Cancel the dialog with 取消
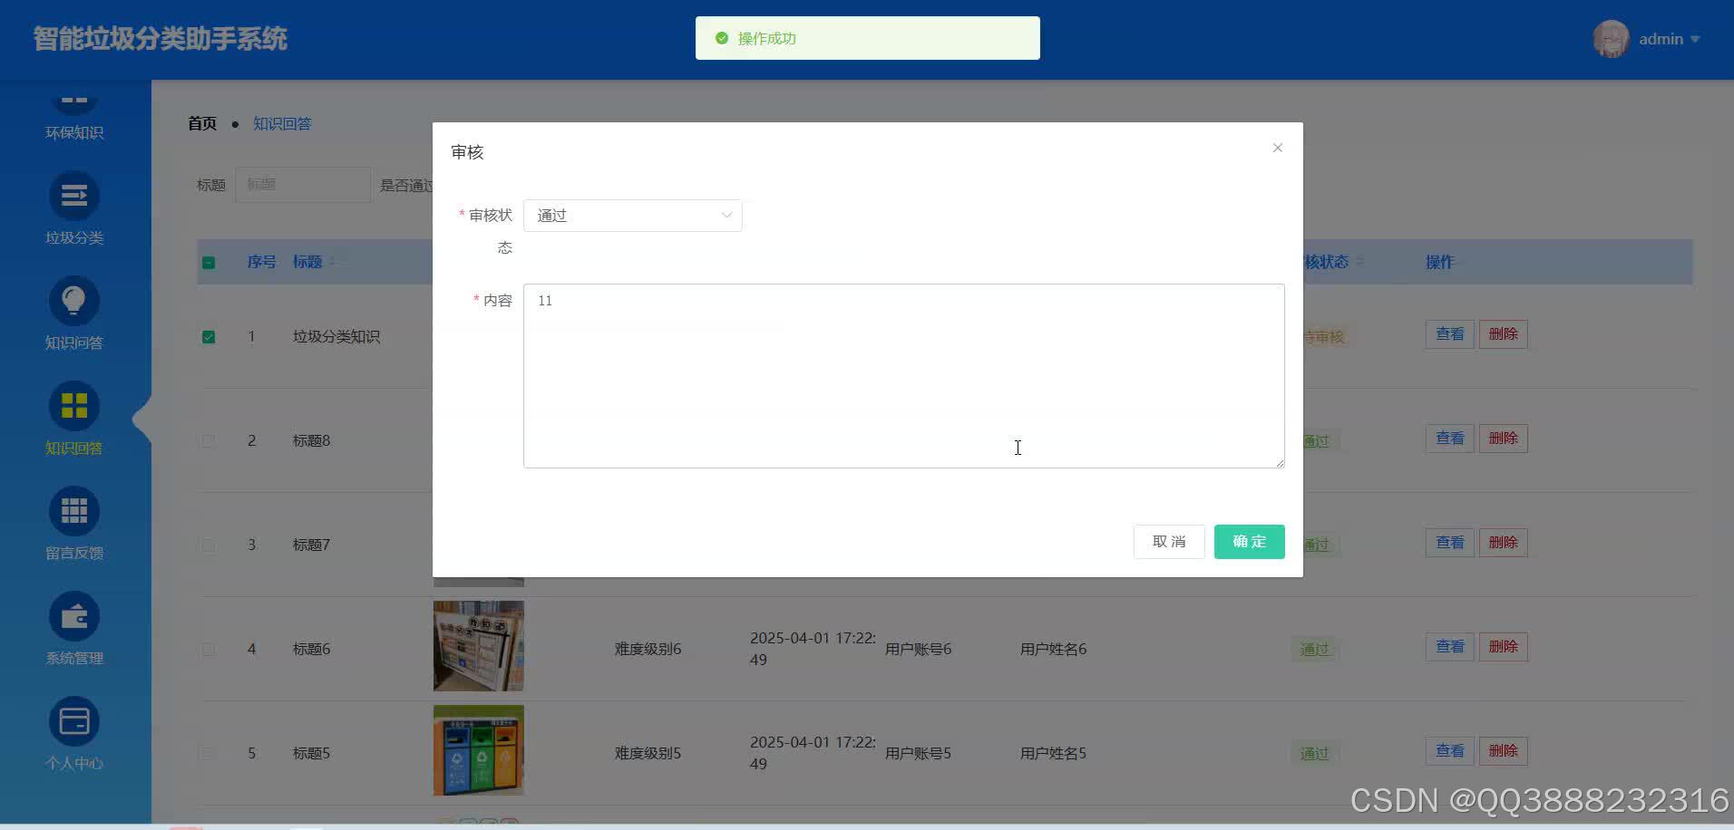This screenshot has width=1734, height=830. (x=1168, y=541)
